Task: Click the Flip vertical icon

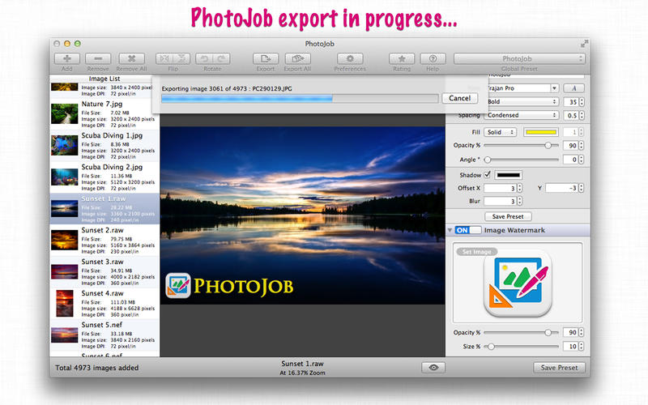Action: coord(181,58)
